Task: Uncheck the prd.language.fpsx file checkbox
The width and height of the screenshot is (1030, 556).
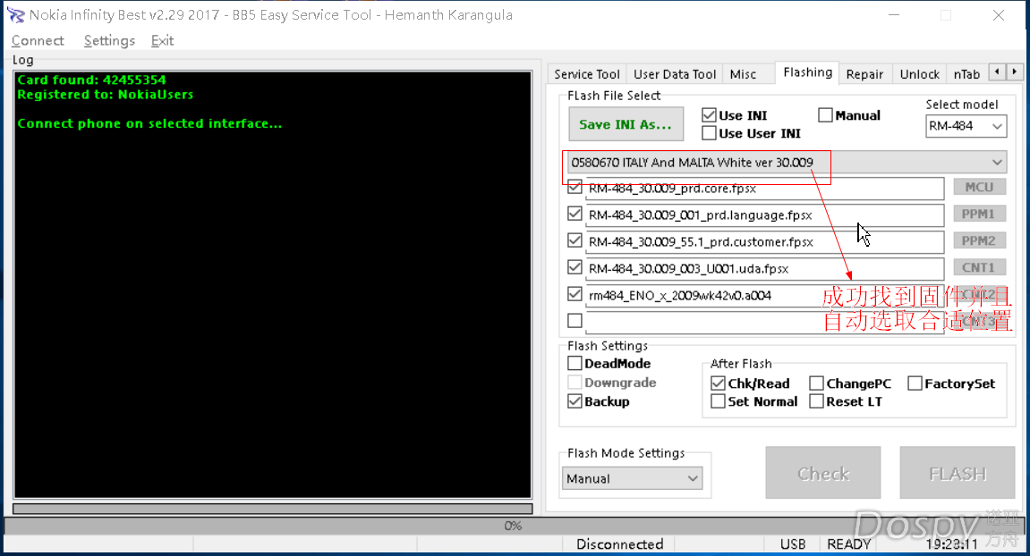Action: [575, 214]
